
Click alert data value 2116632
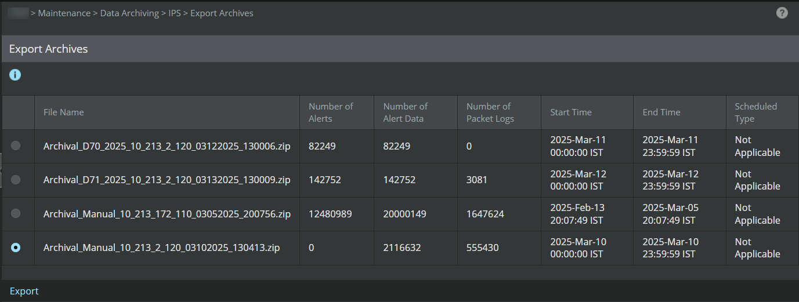point(402,248)
